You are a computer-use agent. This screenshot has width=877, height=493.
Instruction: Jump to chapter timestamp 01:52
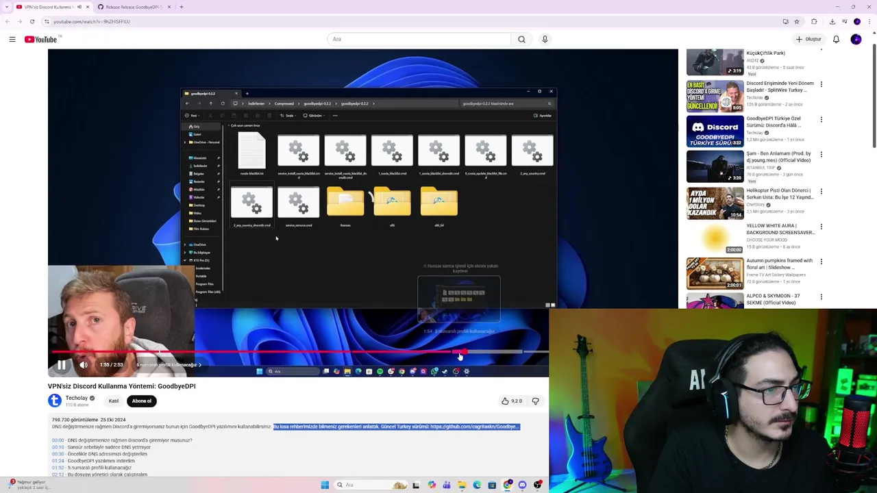tap(58, 468)
